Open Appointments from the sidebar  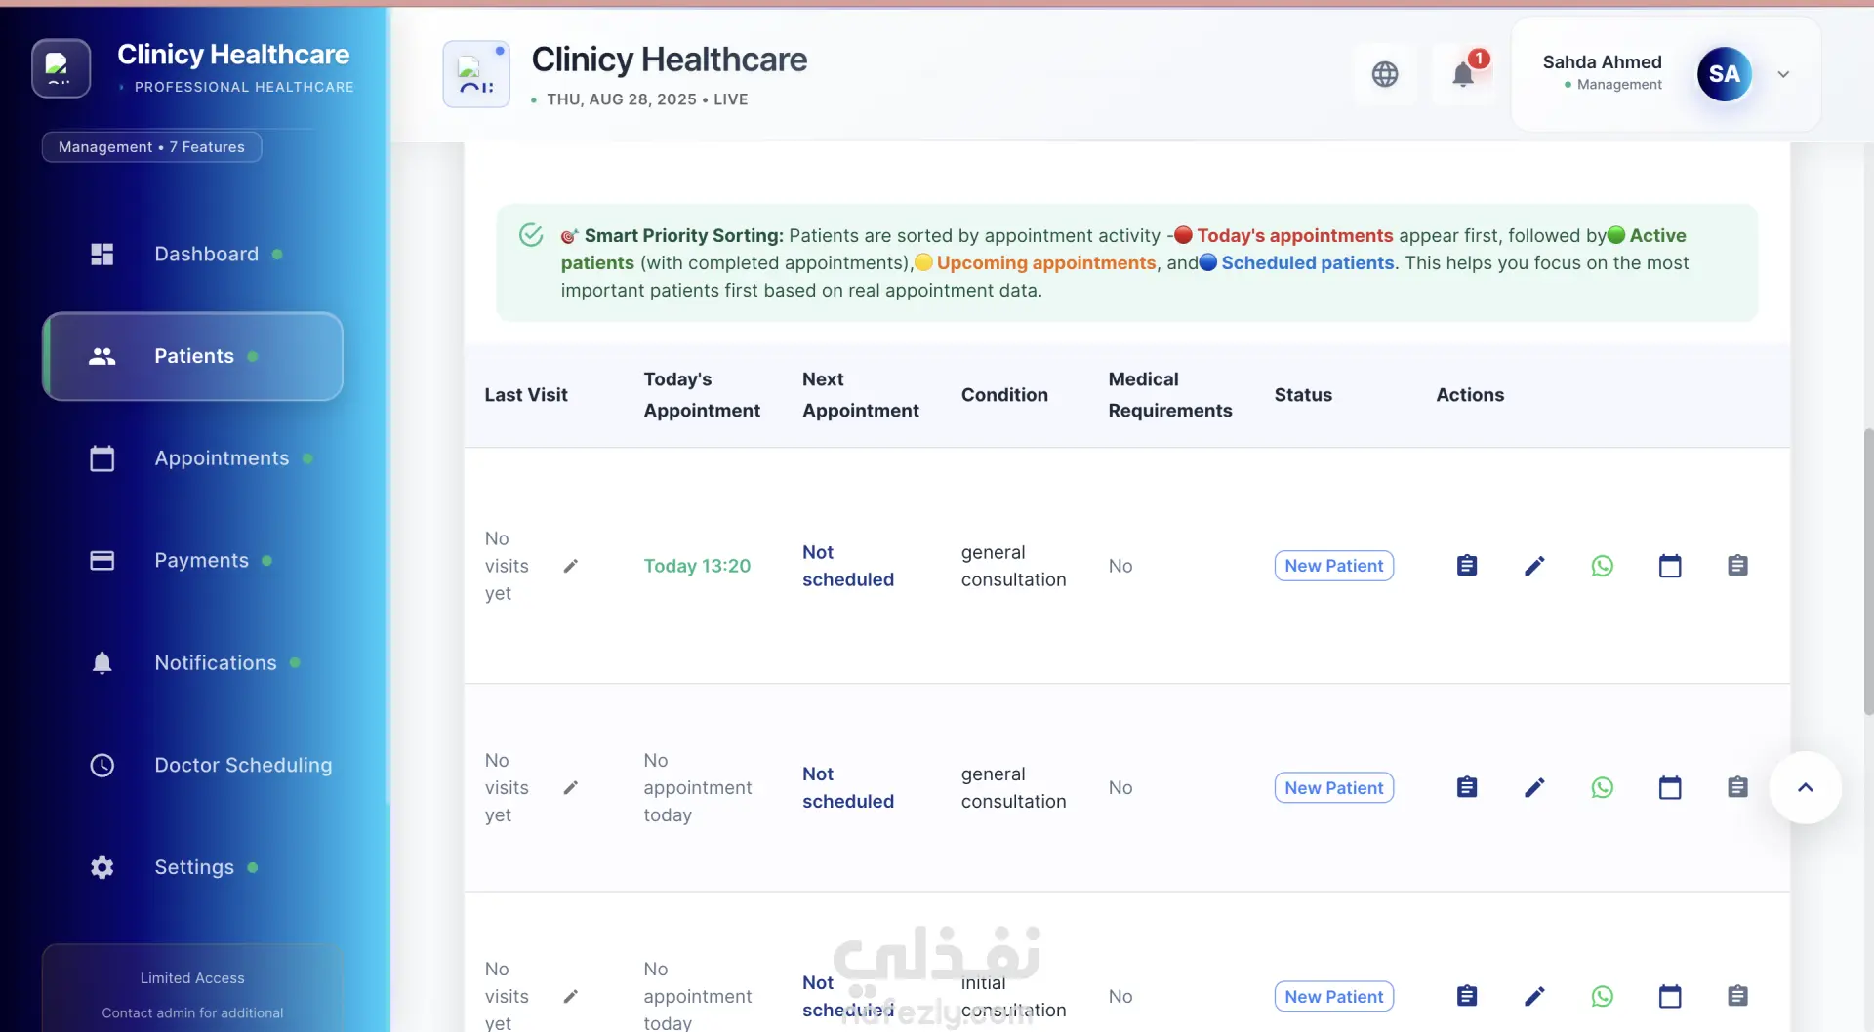[192, 458]
